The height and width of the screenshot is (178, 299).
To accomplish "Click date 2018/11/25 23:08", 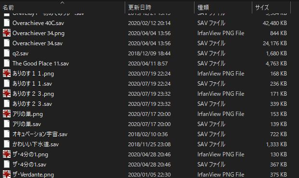I will [x=149, y=144].
